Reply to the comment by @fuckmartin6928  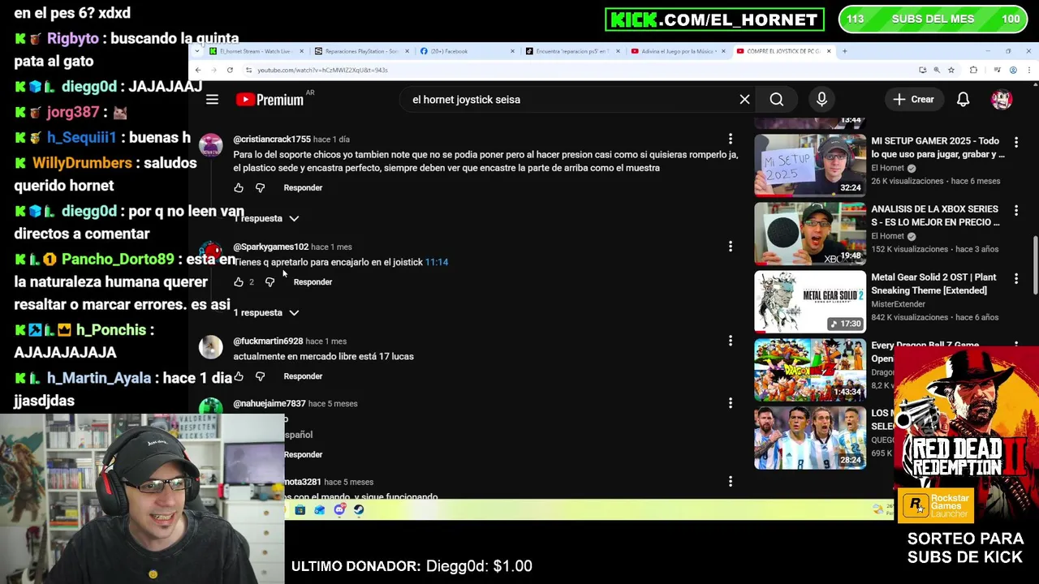[x=303, y=376]
